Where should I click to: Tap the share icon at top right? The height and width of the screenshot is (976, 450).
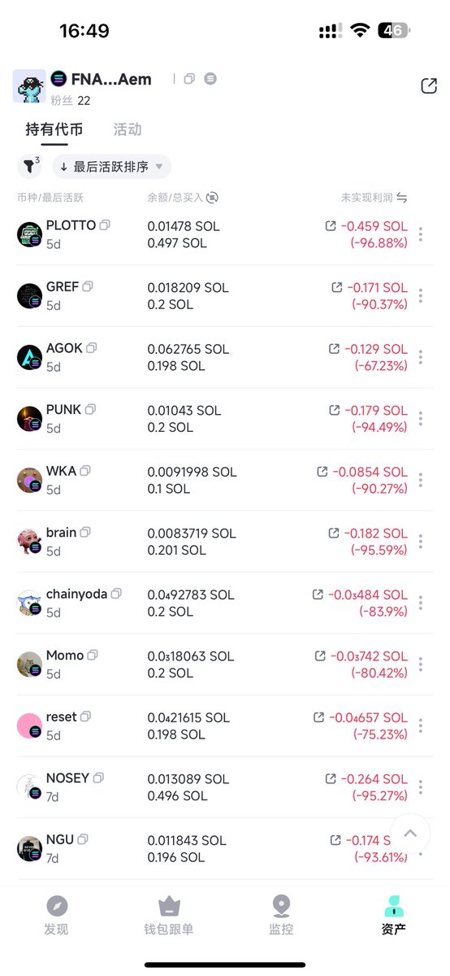click(429, 86)
